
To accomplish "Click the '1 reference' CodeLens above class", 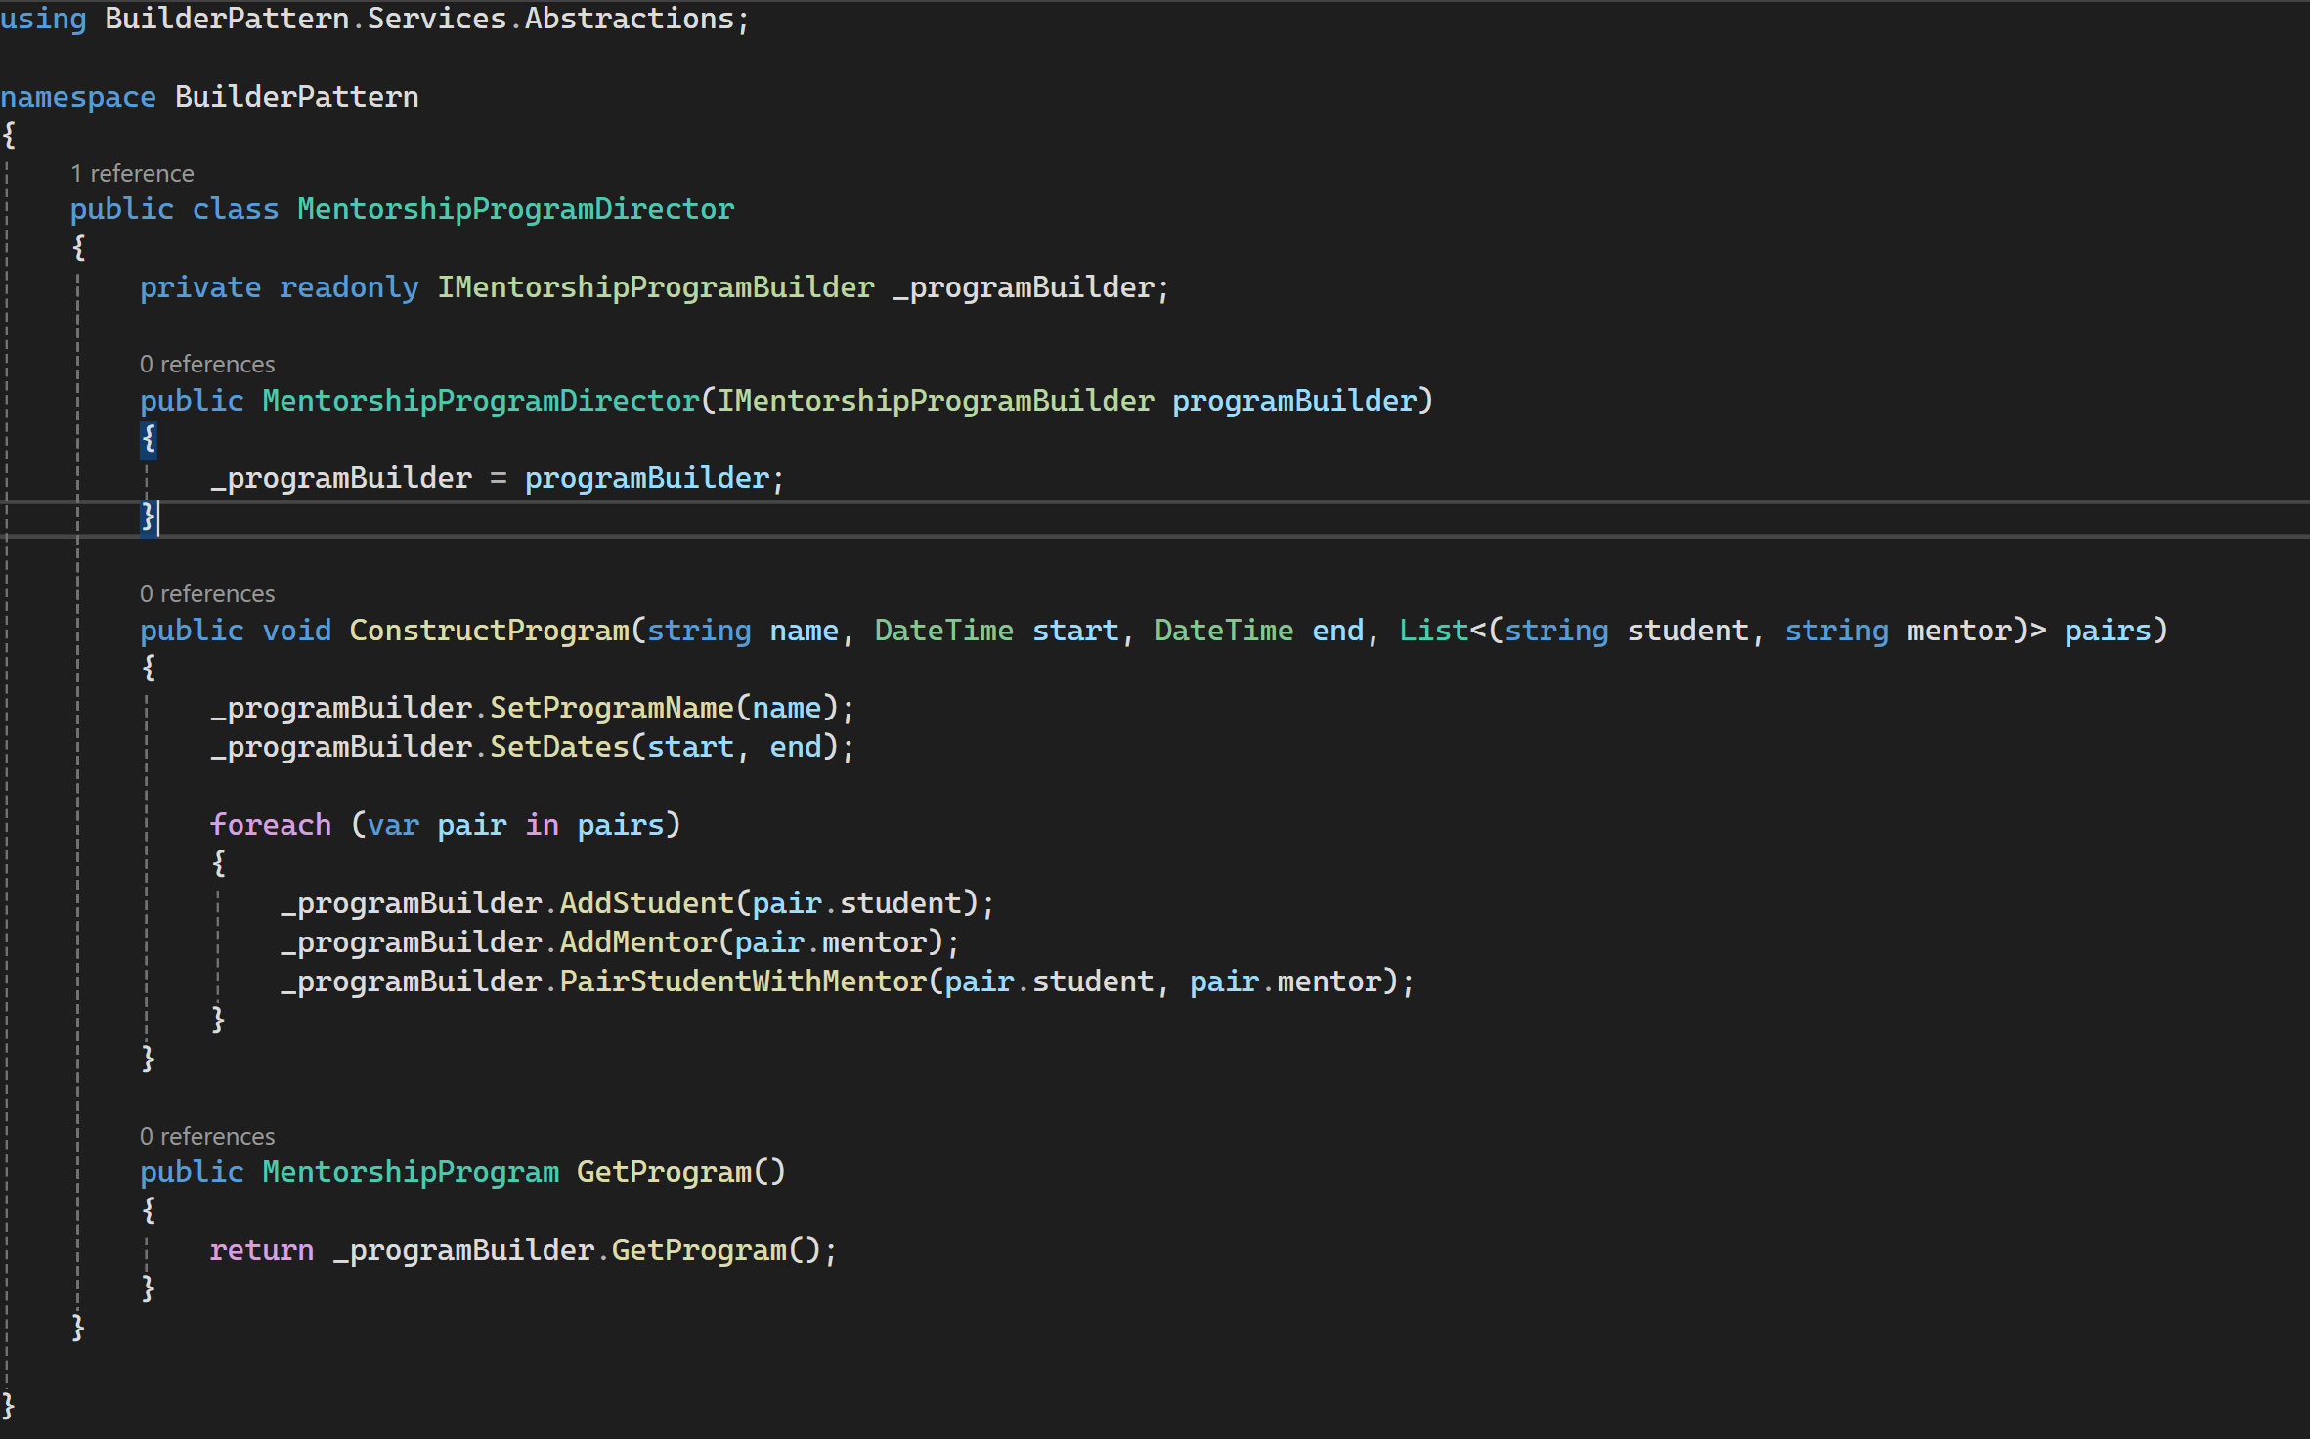I will [132, 174].
